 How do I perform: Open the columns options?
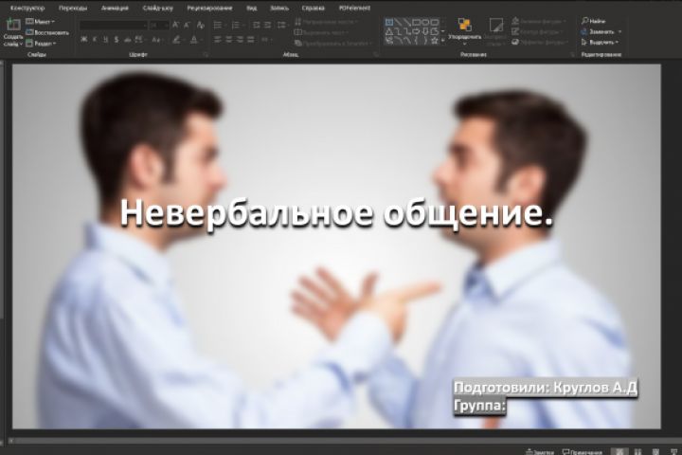point(265,40)
